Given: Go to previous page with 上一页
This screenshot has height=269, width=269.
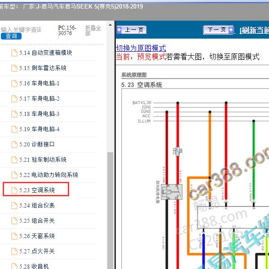Looking at the screenshot, I should coord(132,30).
